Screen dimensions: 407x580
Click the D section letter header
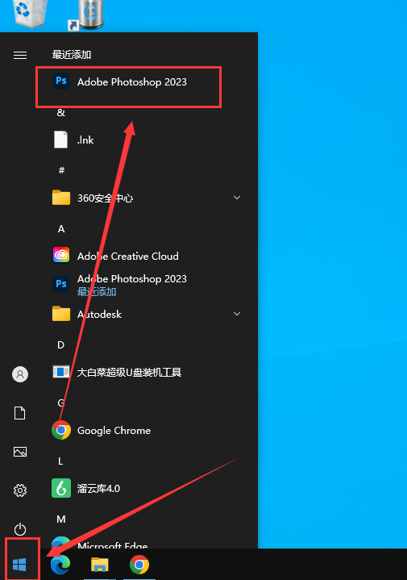pyautogui.click(x=61, y=345)
